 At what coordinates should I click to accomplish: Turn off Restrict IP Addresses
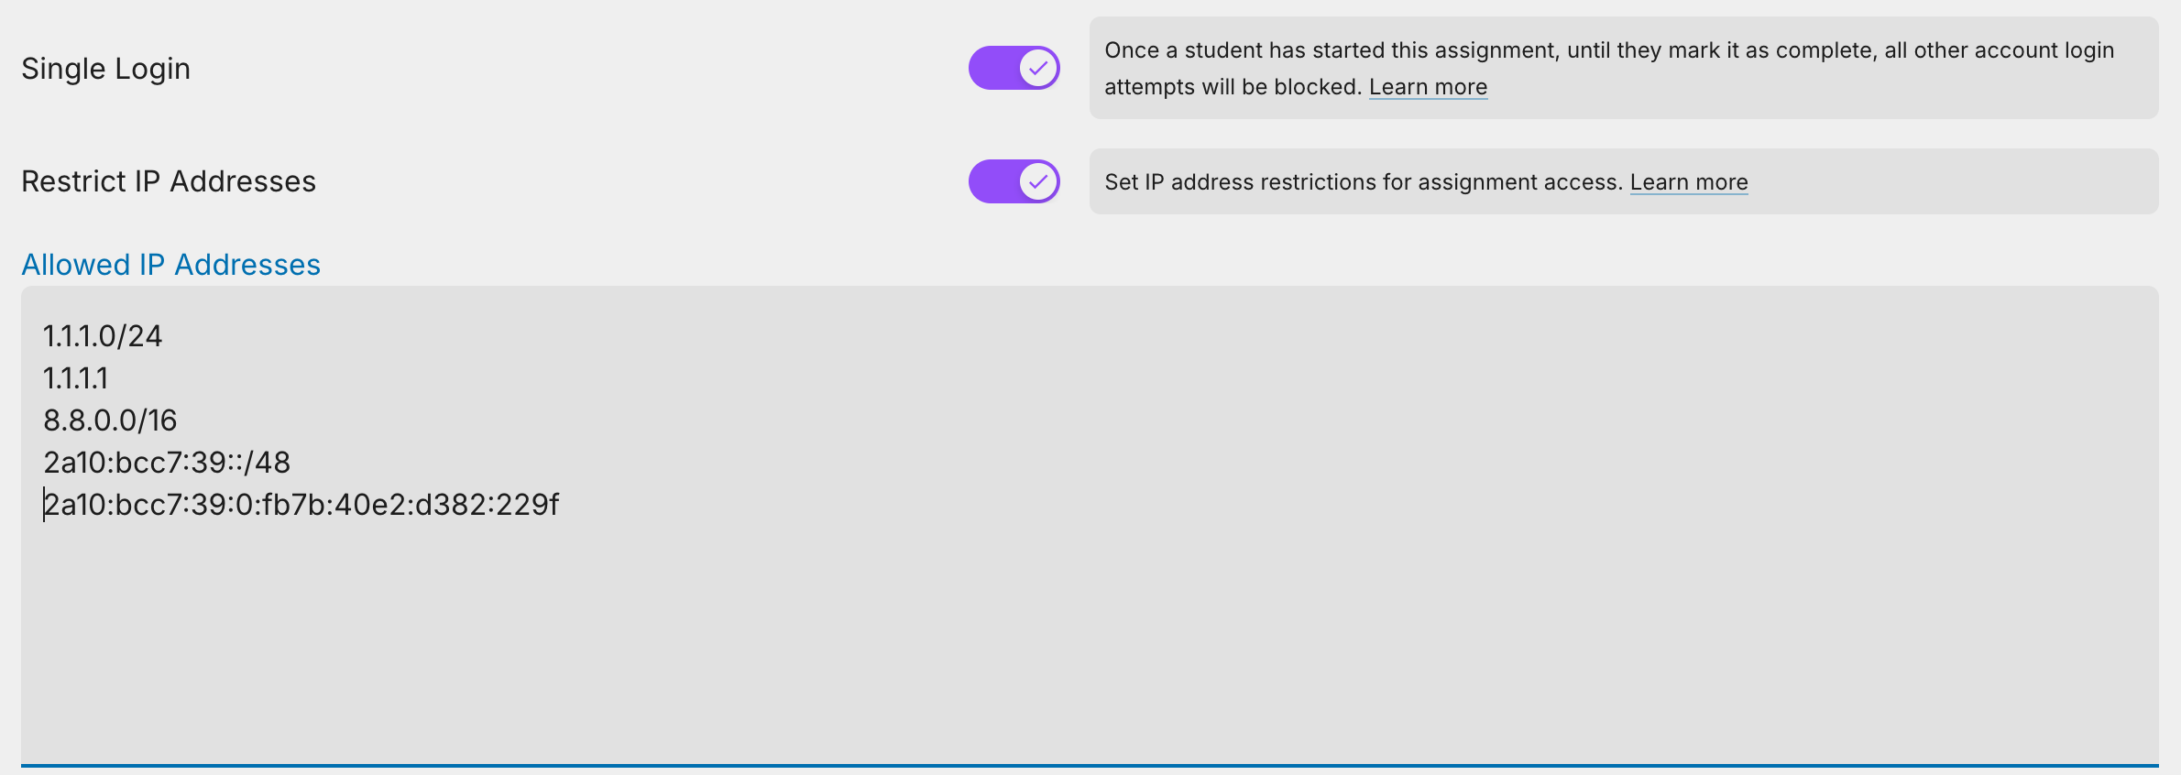[1014, 180]
